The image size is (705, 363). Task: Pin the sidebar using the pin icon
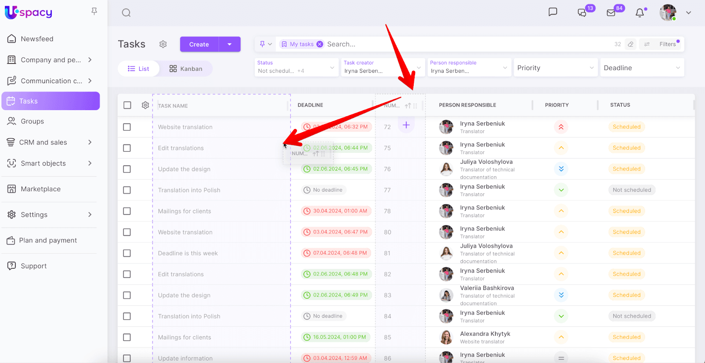click(x=94, y=11)
